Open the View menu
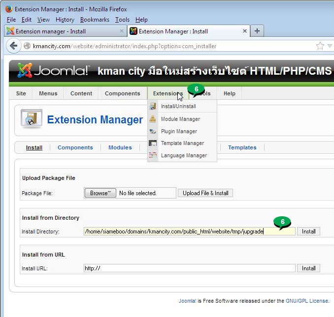This screenshot has width=334, height=317. [x=43, y=20]
